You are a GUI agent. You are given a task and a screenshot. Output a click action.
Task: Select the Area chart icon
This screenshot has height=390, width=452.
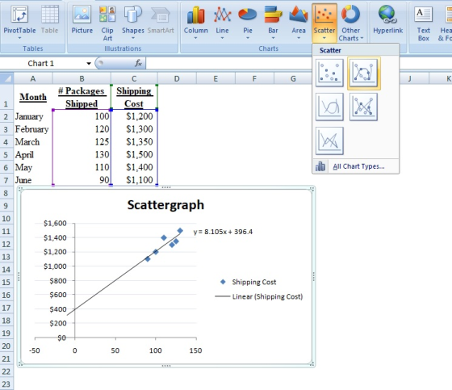(299, 23)
